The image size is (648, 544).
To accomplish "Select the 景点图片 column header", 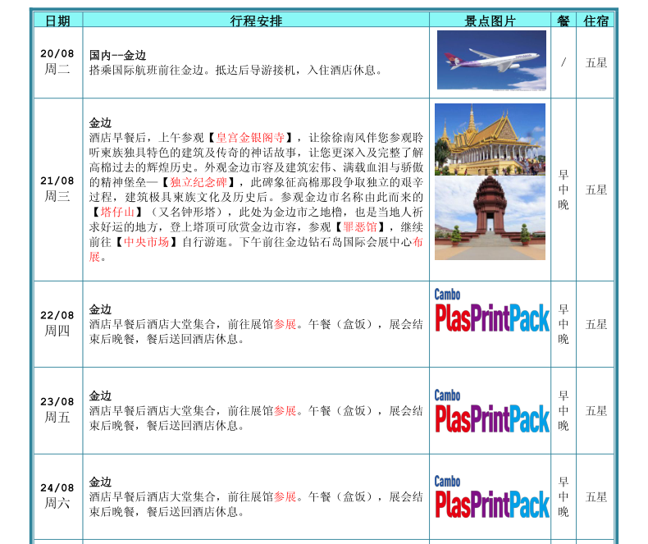I will 490,21.
